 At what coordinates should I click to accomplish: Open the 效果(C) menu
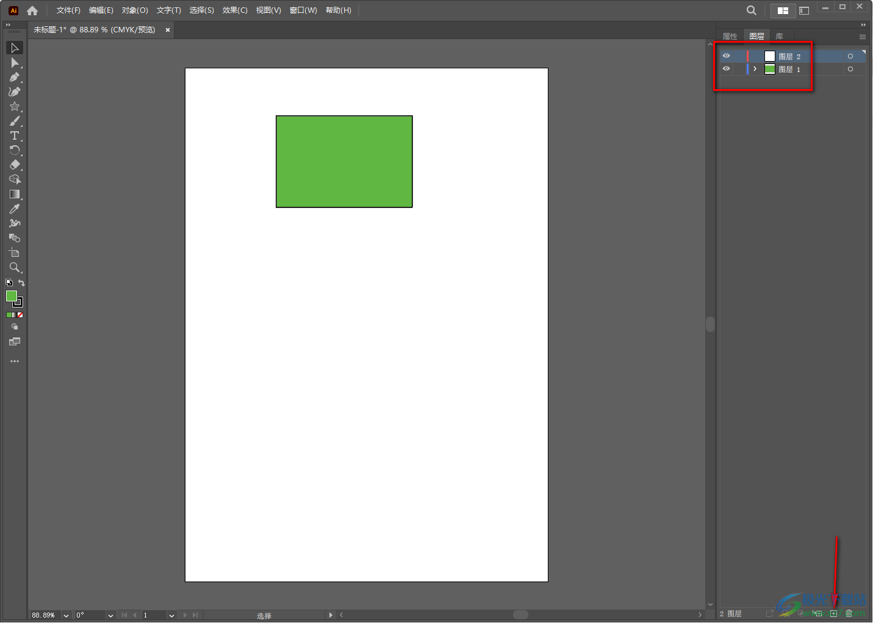click(x=235, y=10)
